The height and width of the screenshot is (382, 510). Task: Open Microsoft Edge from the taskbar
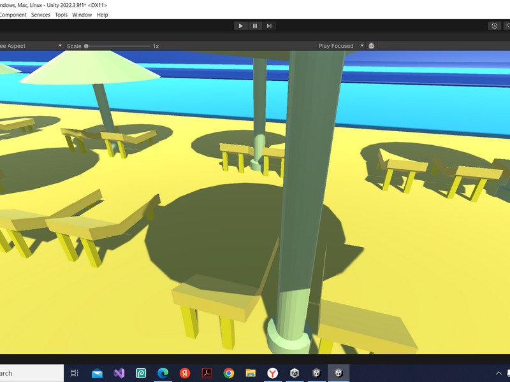(163, 373)
